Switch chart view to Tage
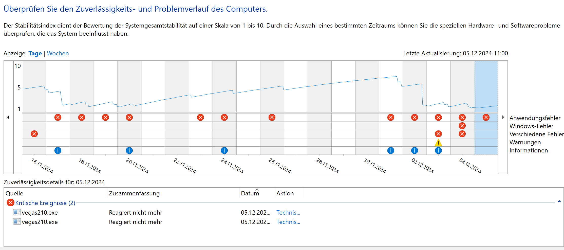Image resolution: width=564 pixels, height=250 pixels. [x=35, y=53]
